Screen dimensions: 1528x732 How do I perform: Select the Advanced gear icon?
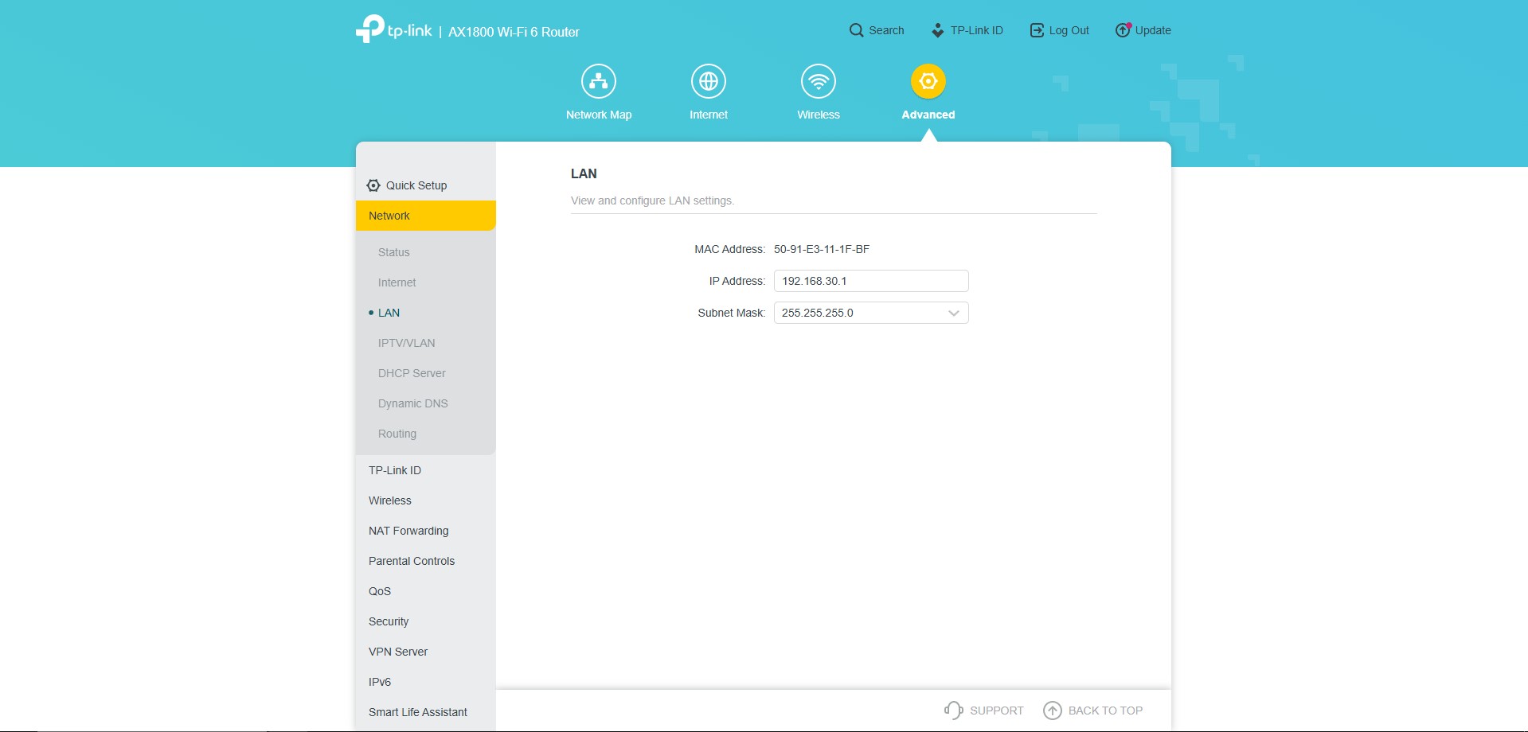928,81
